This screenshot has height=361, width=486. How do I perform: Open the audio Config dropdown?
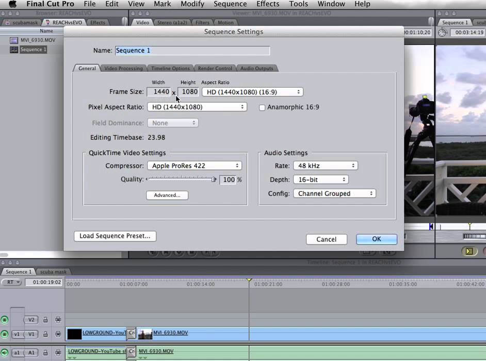click(334, 193)
